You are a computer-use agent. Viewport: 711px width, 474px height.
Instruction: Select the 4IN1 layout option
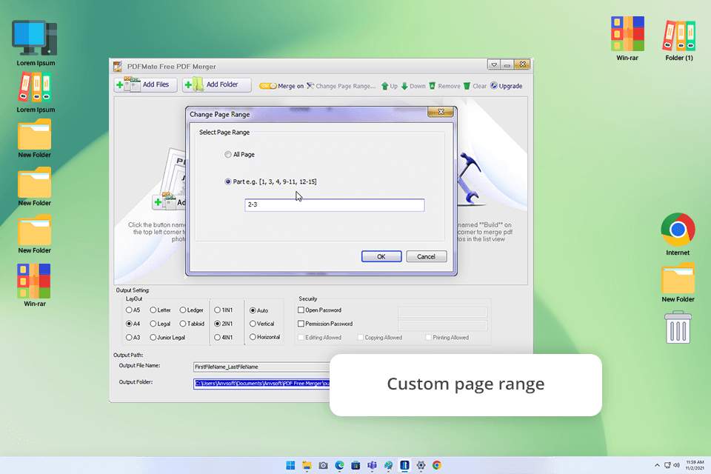click(x=218, y=338)
